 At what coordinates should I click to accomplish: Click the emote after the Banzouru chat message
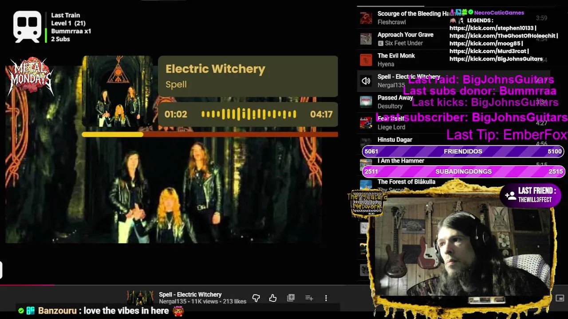(178, 310)
